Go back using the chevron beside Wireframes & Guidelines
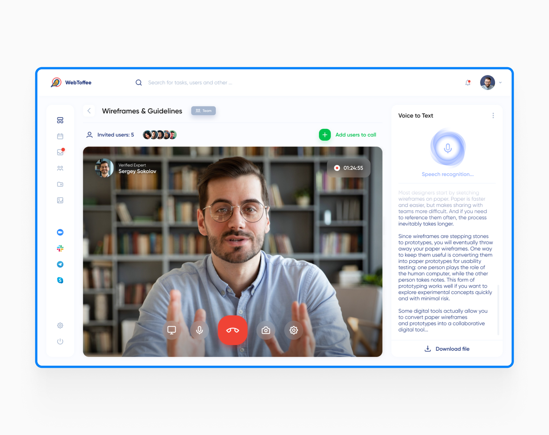Screen dimensions: 549x435 point(89,111)
